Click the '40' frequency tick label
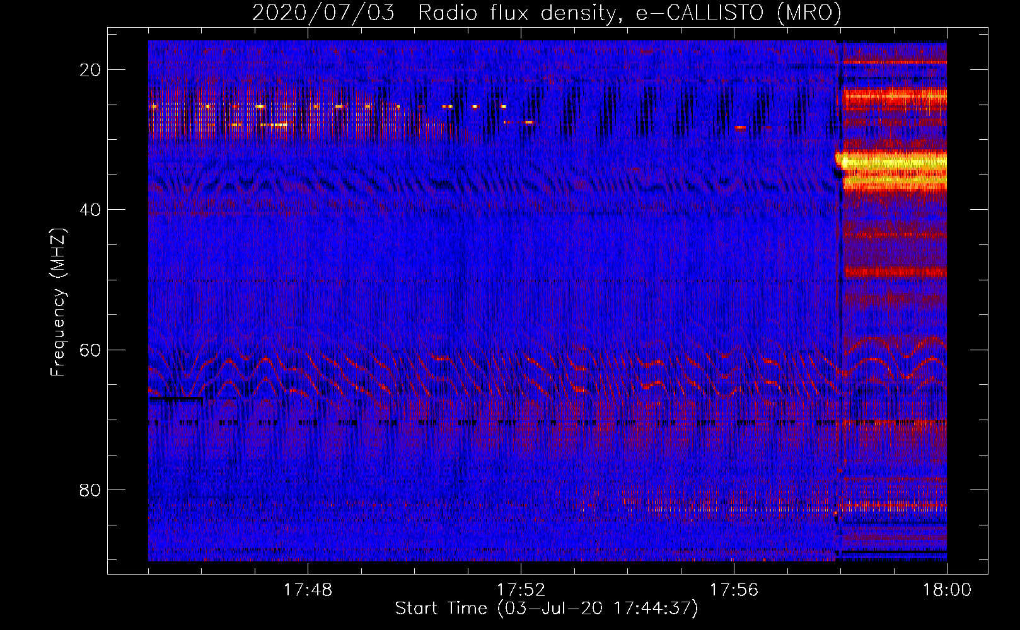This screenshot has height=630, width=1020. pyautogui.click(x=90, y=210)
